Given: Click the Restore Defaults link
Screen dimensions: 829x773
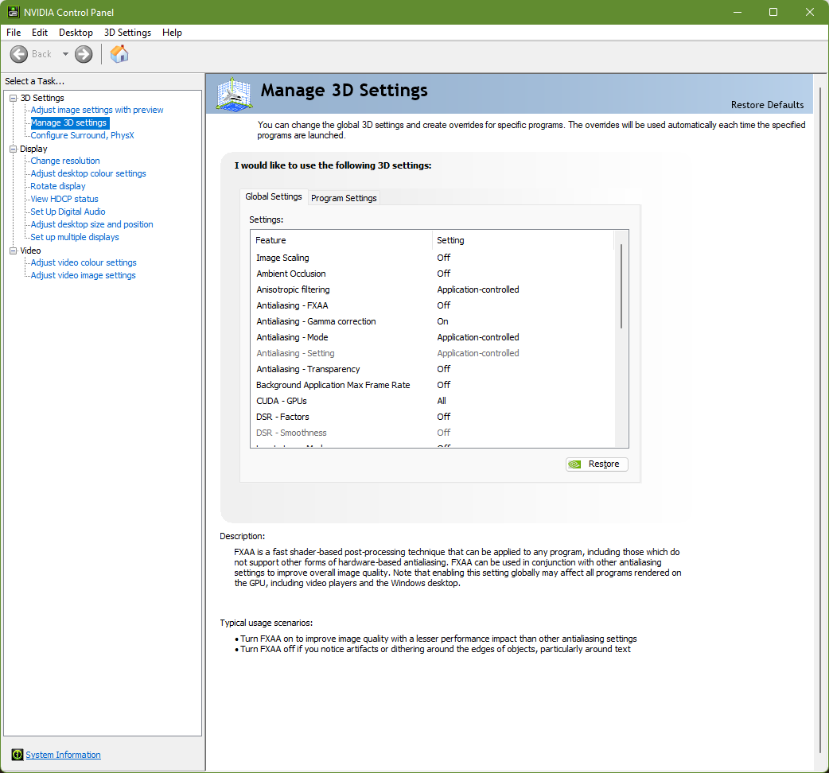Looking at the screenshot, I should (x=767, y=105).
